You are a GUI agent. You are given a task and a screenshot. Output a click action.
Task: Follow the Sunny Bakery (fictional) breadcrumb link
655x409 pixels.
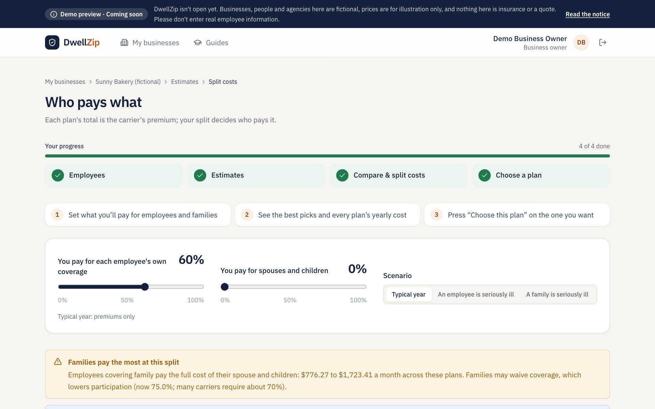click(128, 82)
